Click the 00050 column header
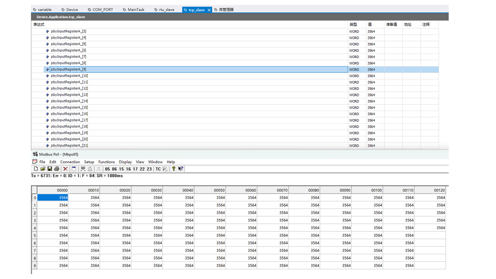 pyautogui.click(x=219, y=190)
